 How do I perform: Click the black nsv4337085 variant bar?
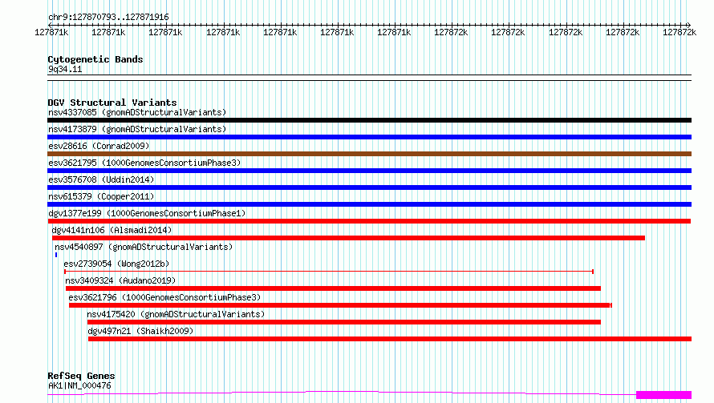click(369, 120)
